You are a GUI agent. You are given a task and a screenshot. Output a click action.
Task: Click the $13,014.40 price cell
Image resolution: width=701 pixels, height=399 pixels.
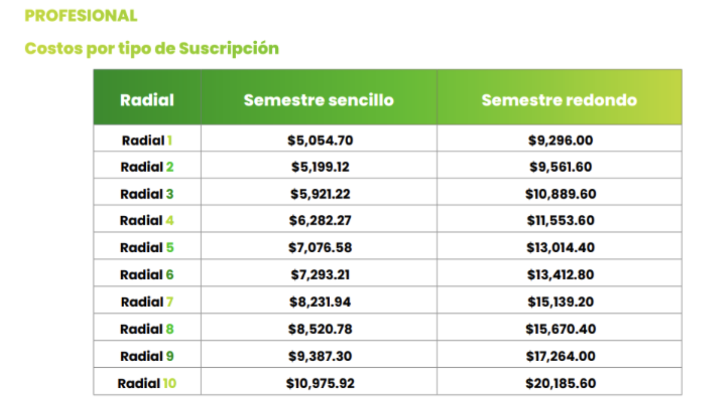(x=560, y=248)
